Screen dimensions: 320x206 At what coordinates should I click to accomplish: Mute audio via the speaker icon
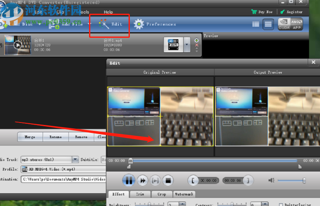(x=271, y=180)
